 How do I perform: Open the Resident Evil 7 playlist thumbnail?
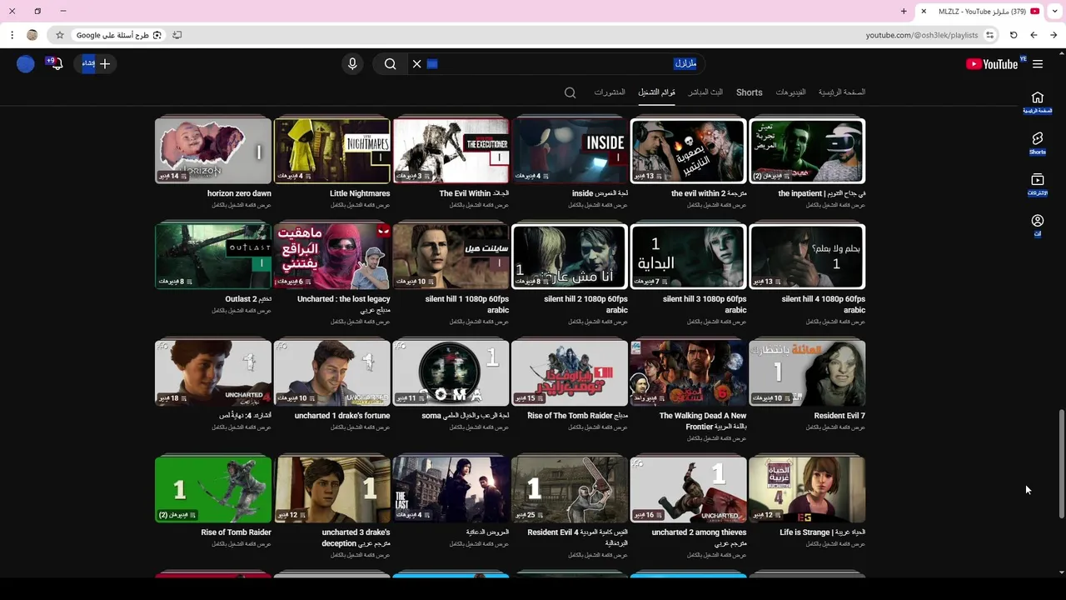807,372
